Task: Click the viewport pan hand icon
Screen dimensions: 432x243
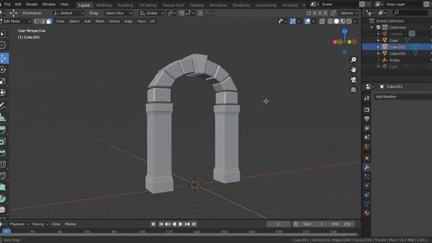Action: (x=354, y=70)
